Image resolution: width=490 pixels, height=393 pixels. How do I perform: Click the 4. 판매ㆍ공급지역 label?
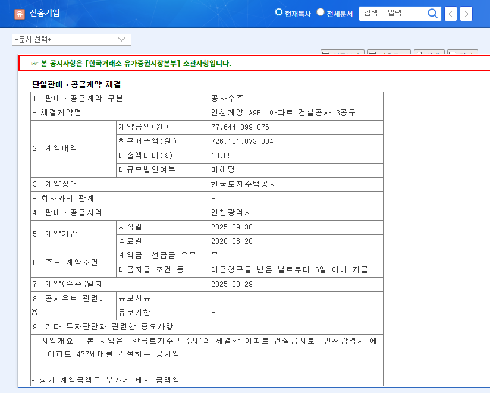(67, 213)
